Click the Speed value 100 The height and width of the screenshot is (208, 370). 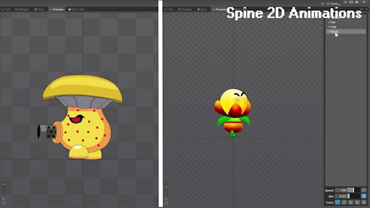pyautogui.click(x=343, y=190)
